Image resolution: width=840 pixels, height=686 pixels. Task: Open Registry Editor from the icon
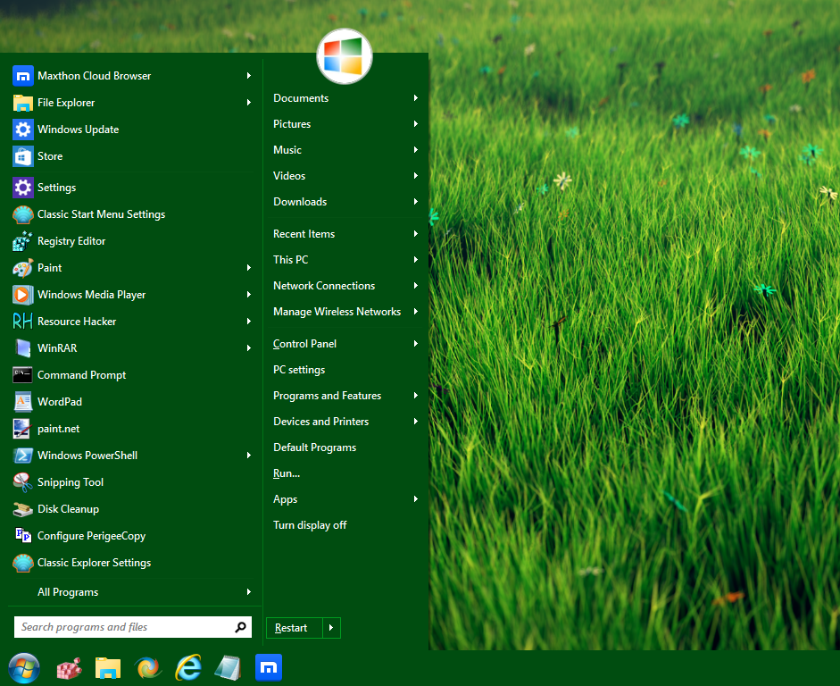click(23, 241)
